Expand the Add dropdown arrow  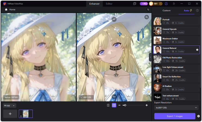[14, 105]
